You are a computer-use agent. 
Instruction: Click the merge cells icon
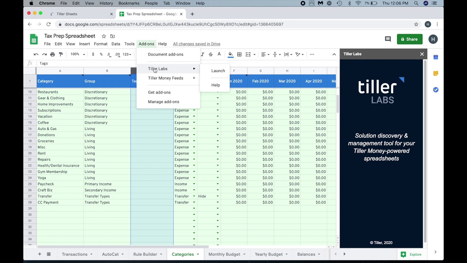(x=248, y=54)
